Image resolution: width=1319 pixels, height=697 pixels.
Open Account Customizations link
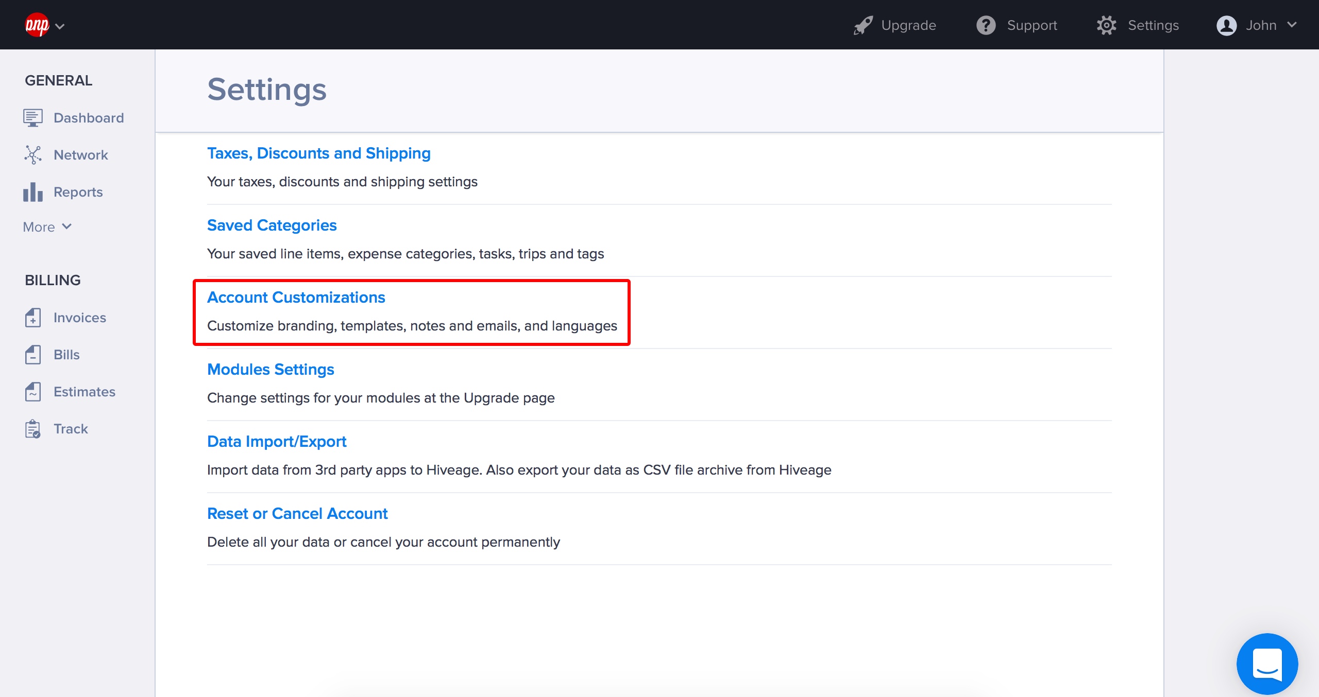pyautogui.click(x=296, y=298)
